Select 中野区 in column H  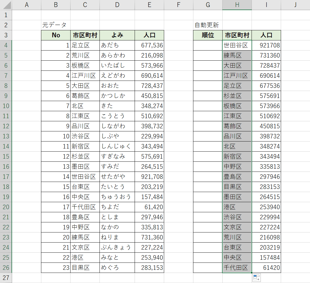point(237,166)
